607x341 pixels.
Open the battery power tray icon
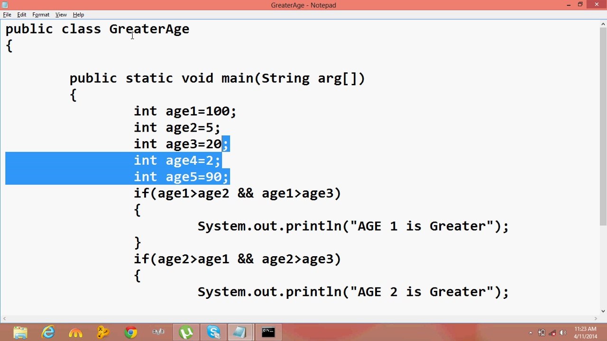pos(542,332)
